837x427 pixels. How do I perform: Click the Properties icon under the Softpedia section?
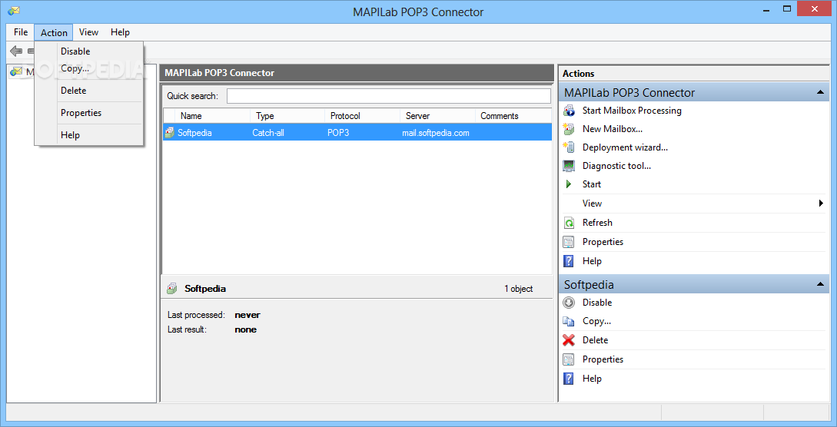pyautogui.click(x=569, y=359)
